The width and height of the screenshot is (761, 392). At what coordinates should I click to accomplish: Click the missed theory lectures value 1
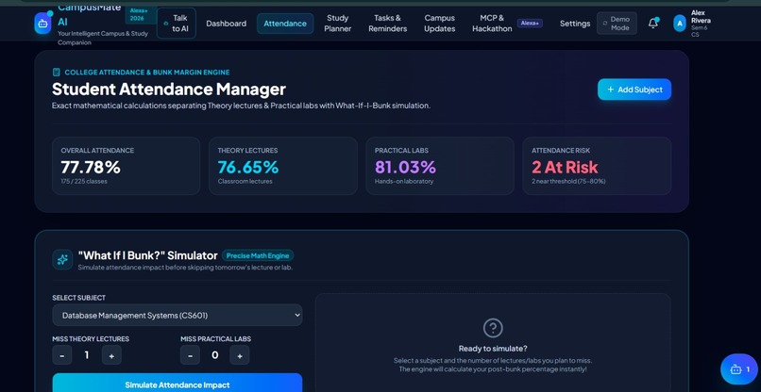coord(87,355)
